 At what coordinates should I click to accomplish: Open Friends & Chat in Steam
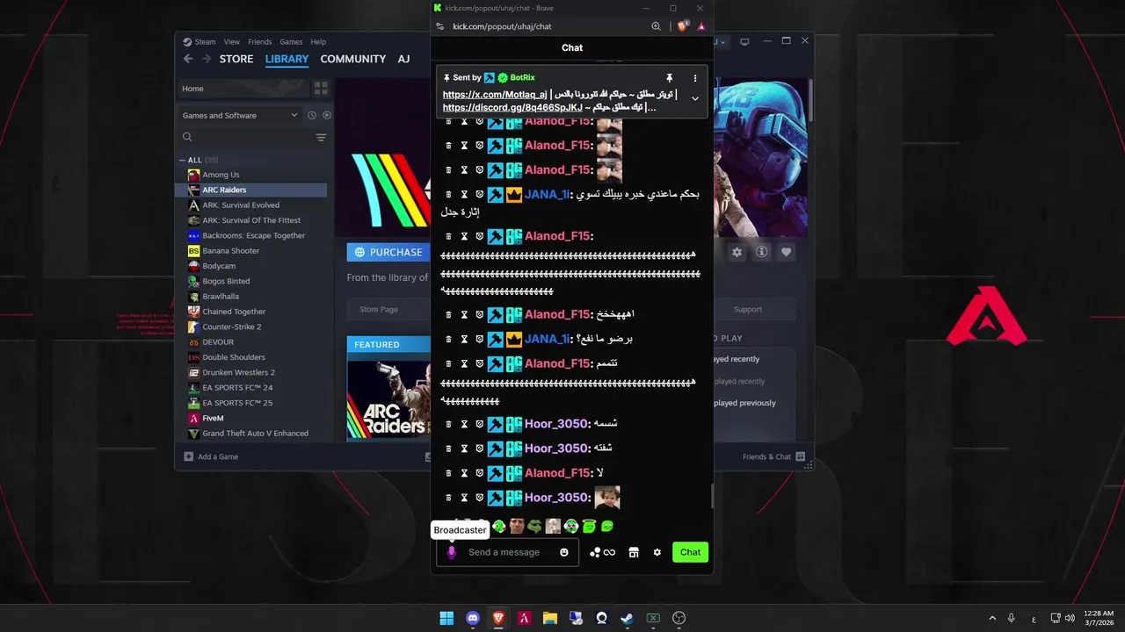point(774,456)
